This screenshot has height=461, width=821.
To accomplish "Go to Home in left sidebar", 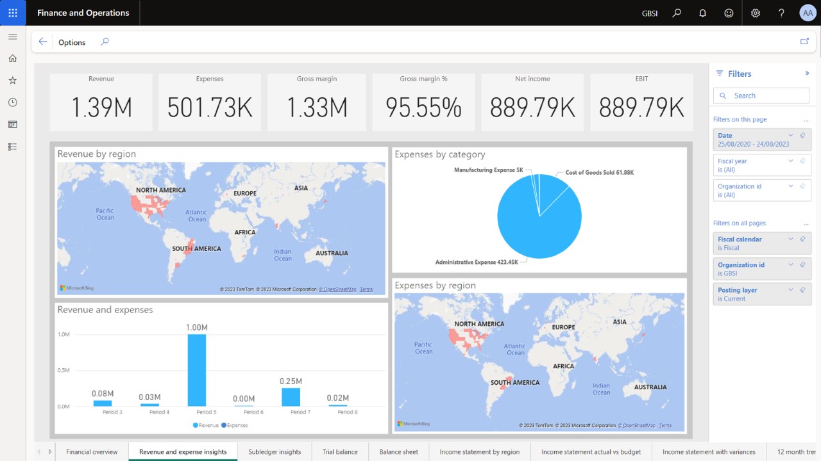I will [x=13, y=58].
